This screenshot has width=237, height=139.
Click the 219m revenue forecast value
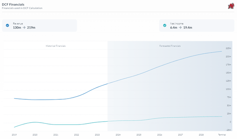[x=31, y=27]
